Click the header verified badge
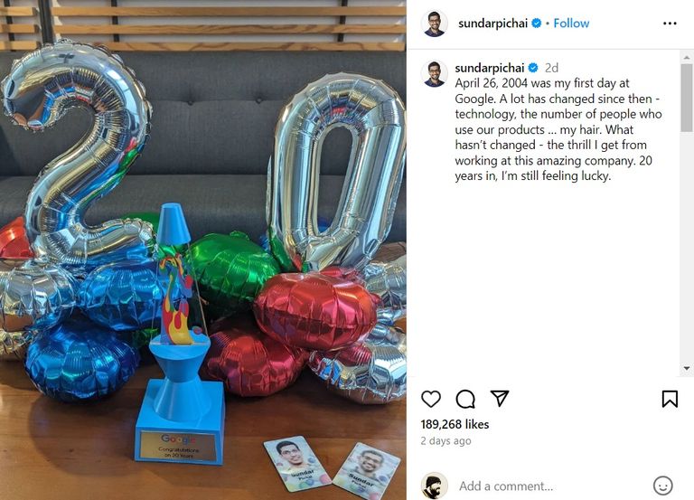 [537, 24]
